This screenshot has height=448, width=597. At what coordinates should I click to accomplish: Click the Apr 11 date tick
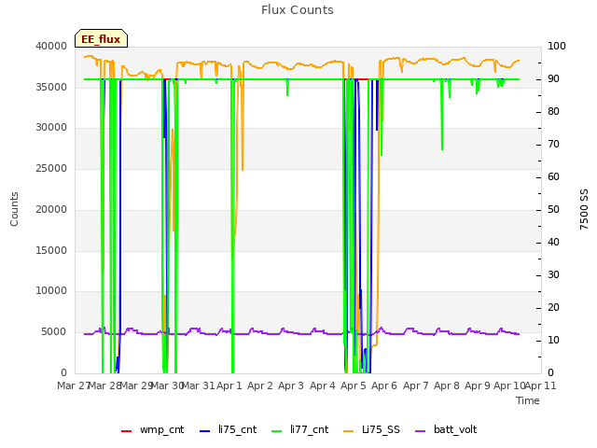tap(540, 385)
